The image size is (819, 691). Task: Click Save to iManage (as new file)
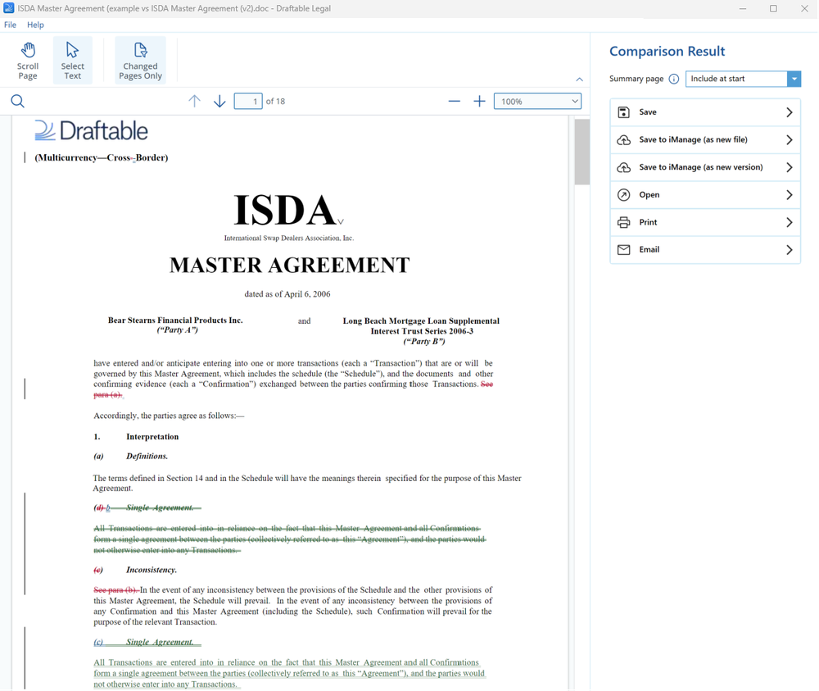[705, 140]
